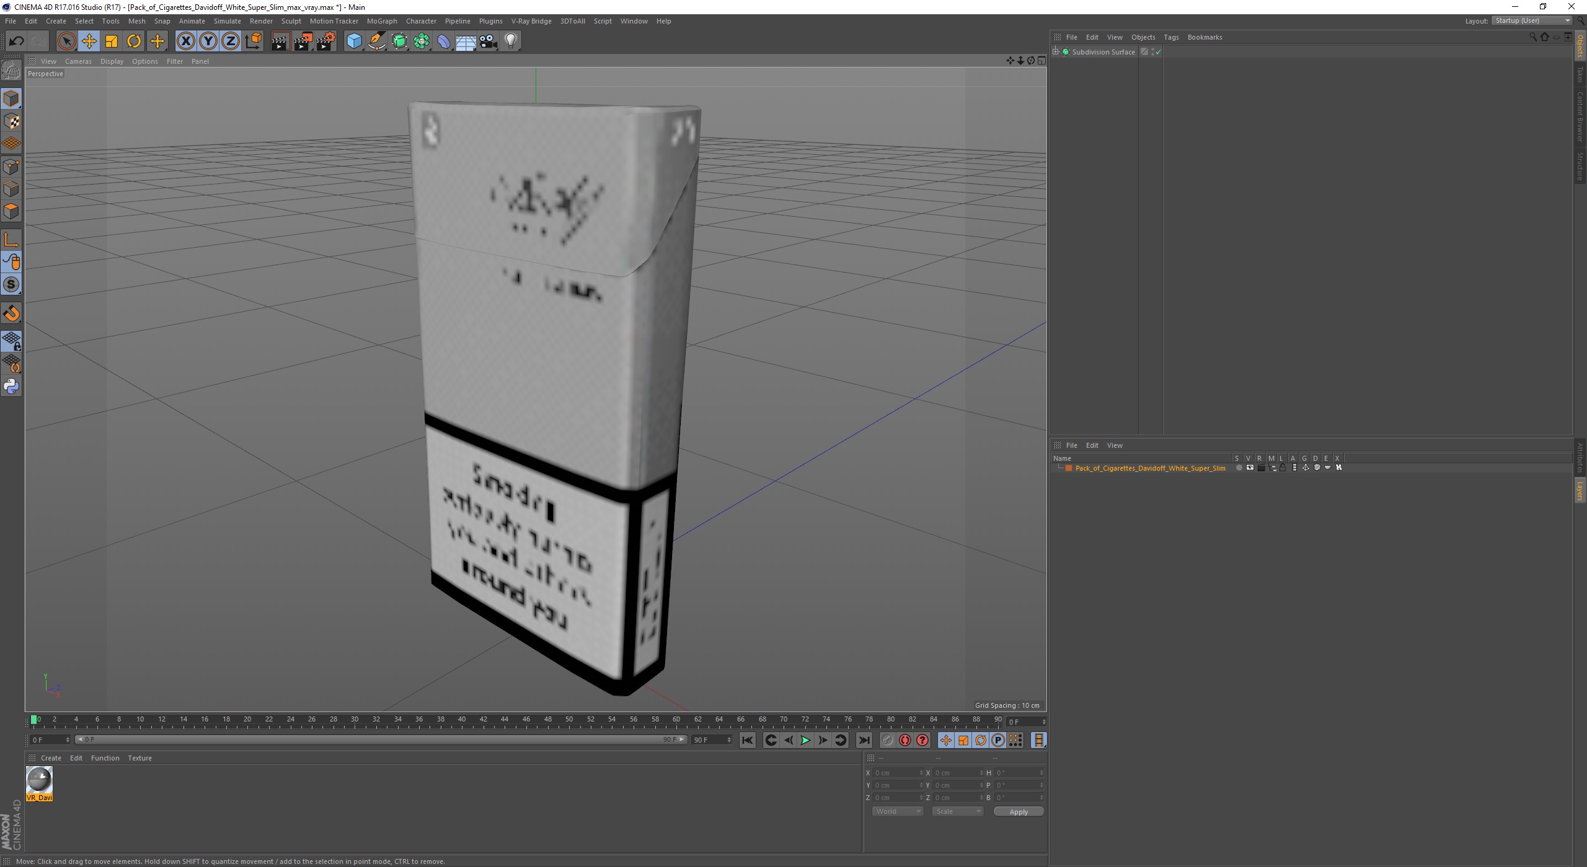The width and height of the screenshot is (1587, 867).
Task: Select the Live Selection tool
Action: click(x=66, y=41)
